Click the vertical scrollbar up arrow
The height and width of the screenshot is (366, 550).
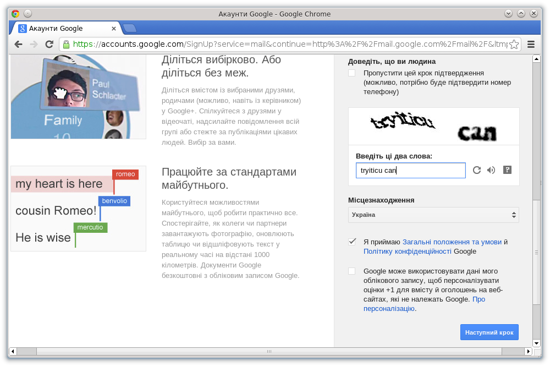[x=536, y=59]
